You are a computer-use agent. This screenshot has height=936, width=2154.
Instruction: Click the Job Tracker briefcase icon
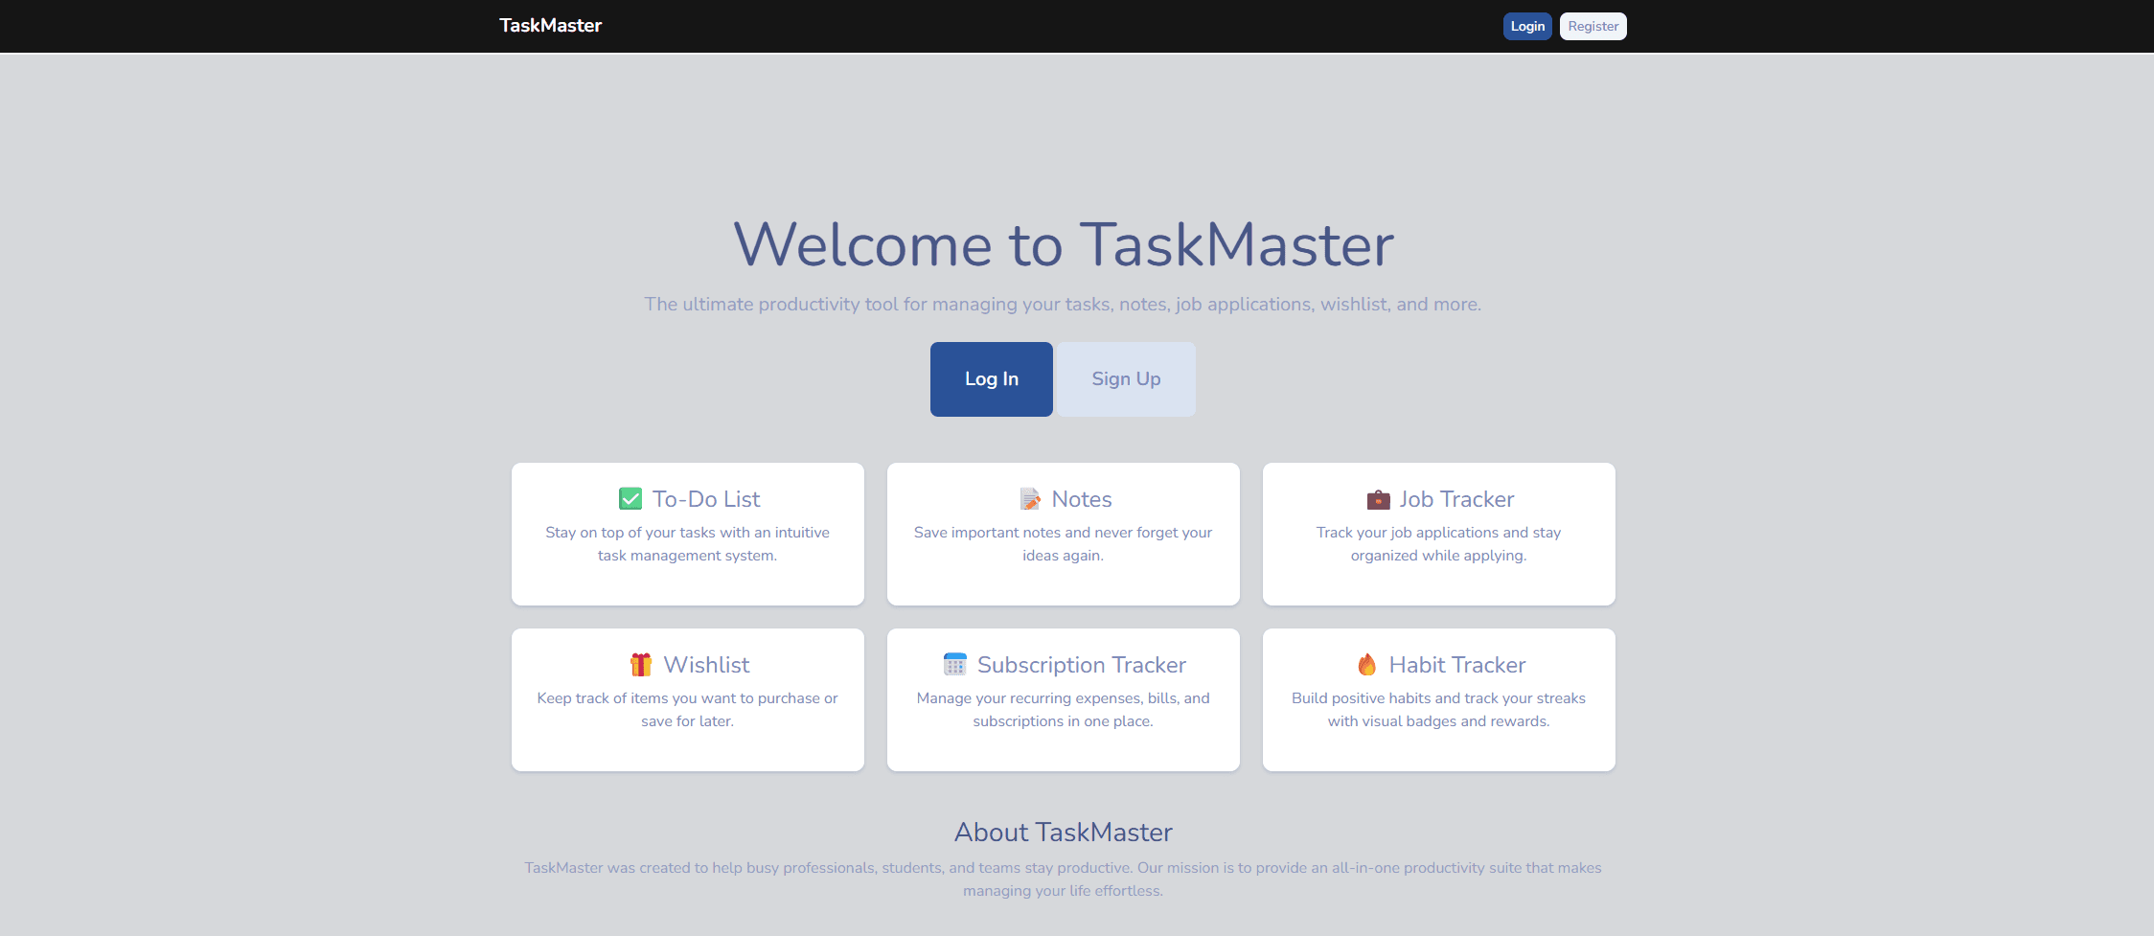(1376, 498)
